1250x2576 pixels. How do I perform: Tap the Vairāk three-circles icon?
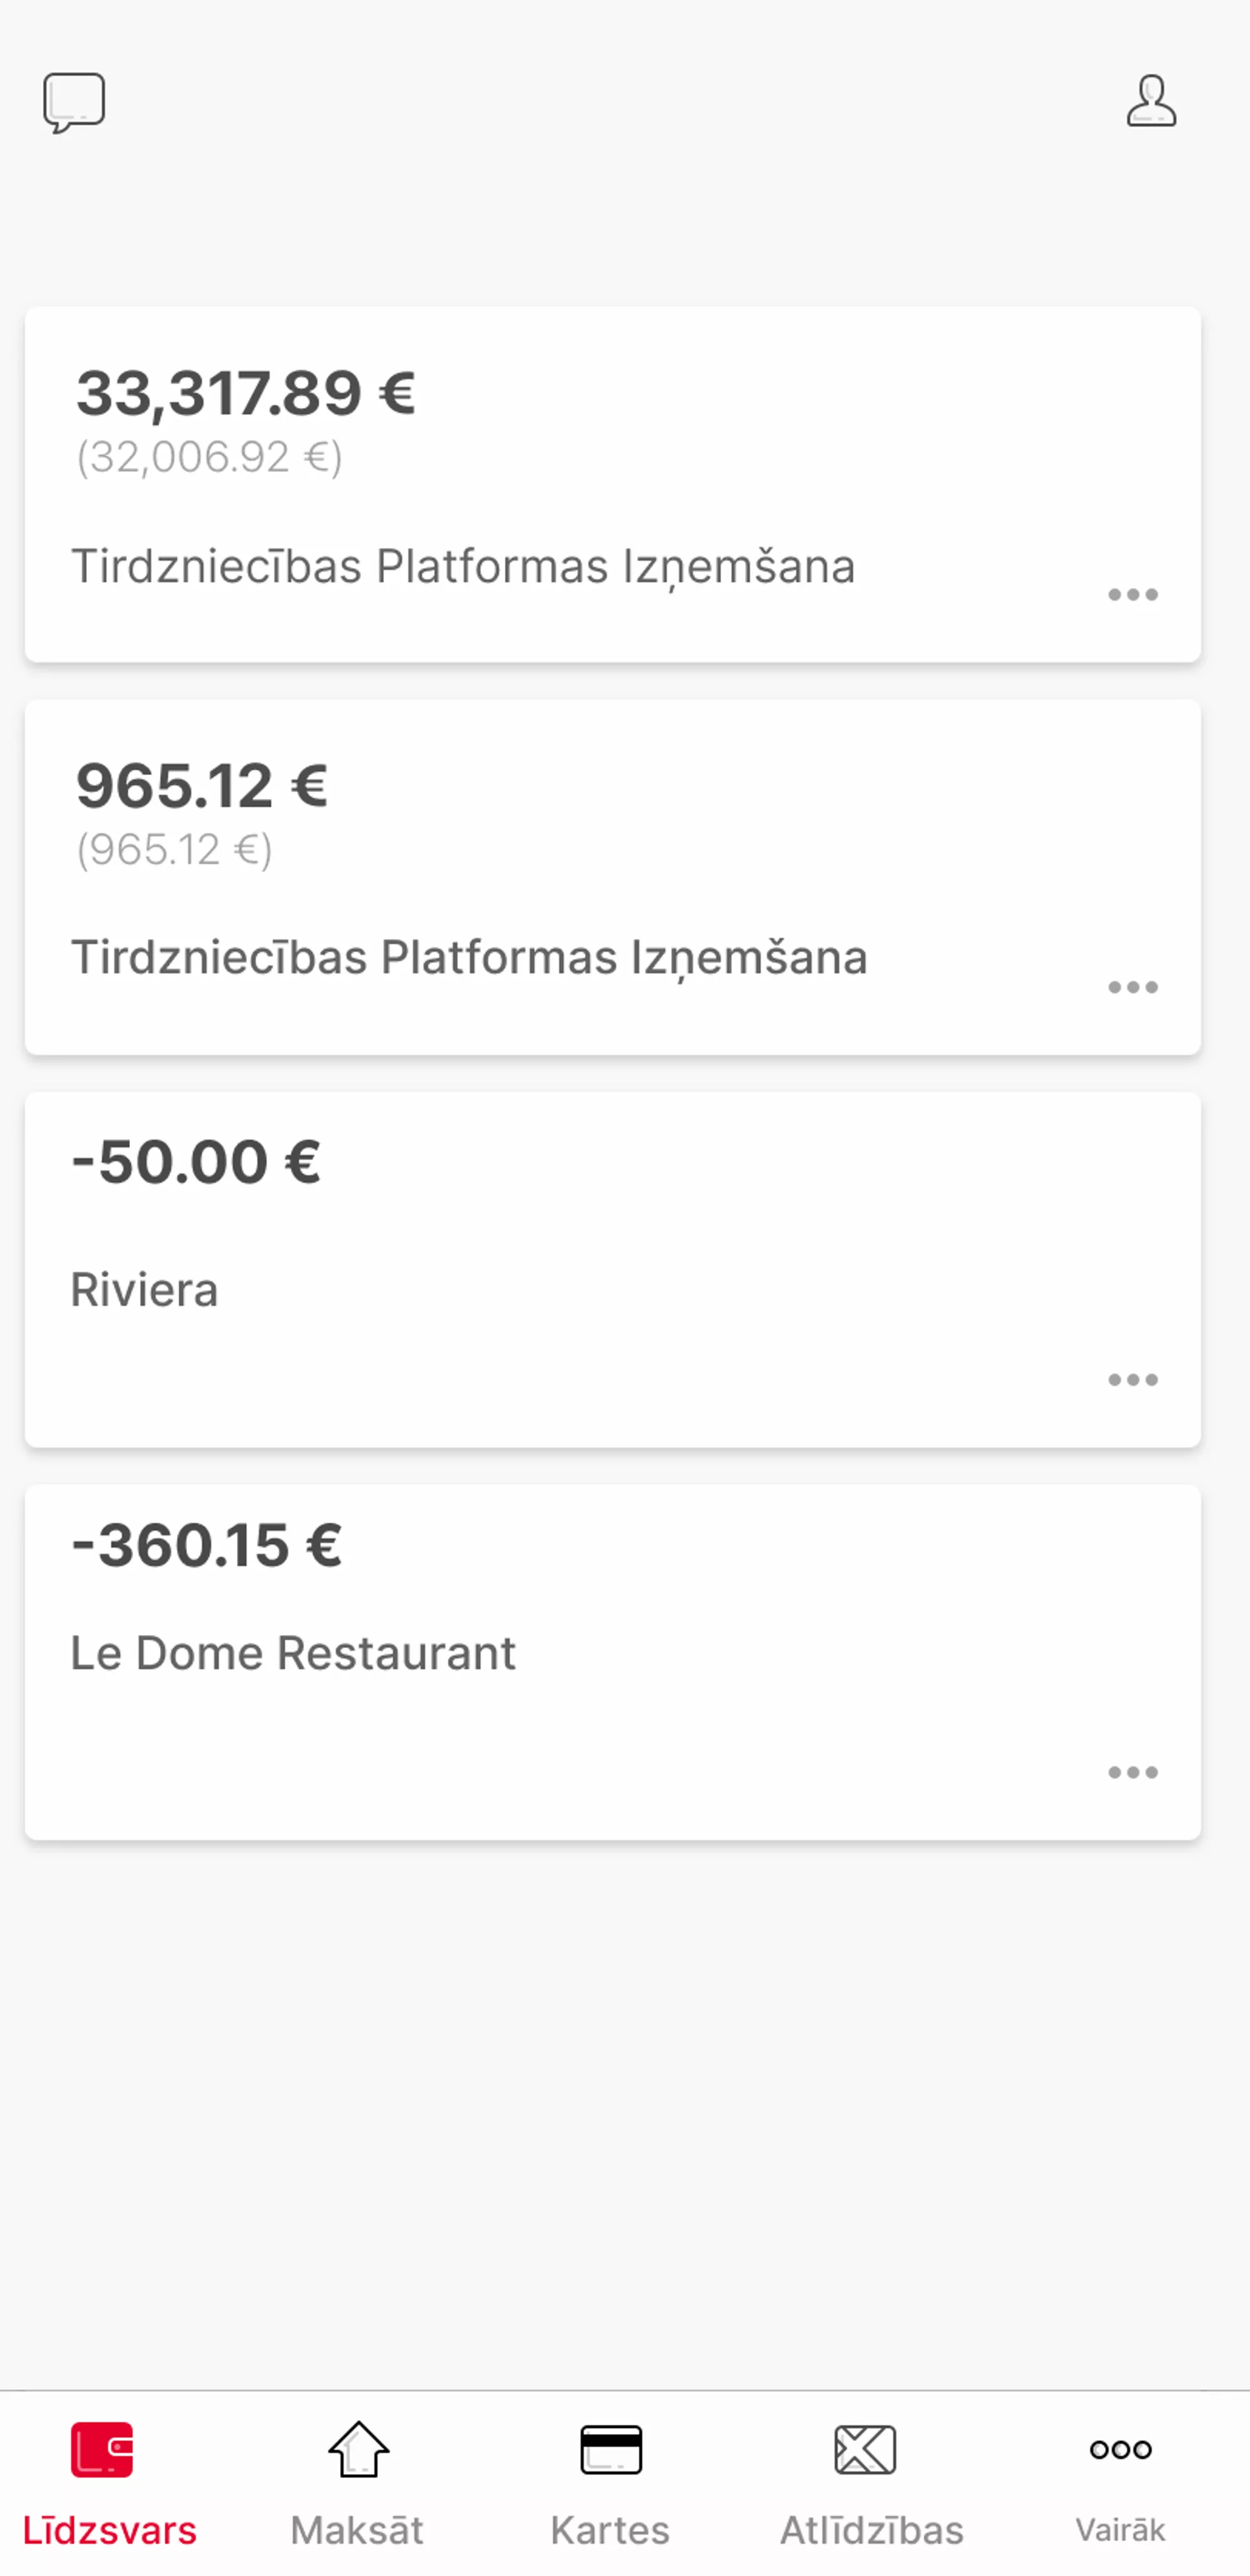tap(1120, 2449)
